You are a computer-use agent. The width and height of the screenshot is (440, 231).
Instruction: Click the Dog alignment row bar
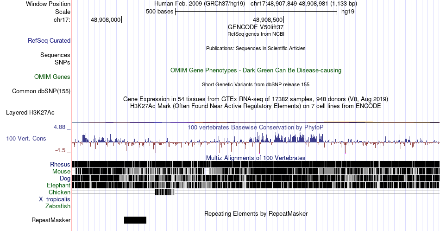(256, 178)
